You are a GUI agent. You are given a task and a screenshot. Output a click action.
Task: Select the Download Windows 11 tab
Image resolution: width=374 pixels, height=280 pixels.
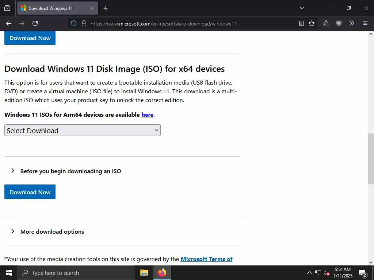(57, 8)
